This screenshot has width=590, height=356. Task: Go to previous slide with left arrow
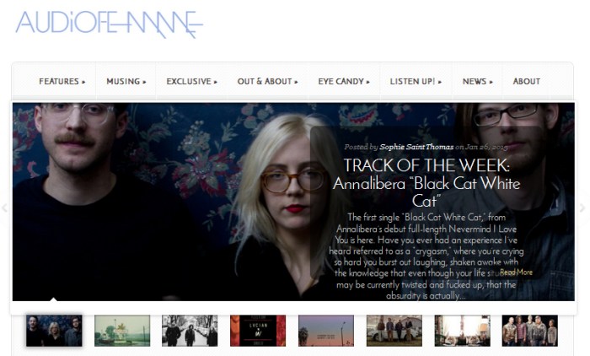coord(4,208)
